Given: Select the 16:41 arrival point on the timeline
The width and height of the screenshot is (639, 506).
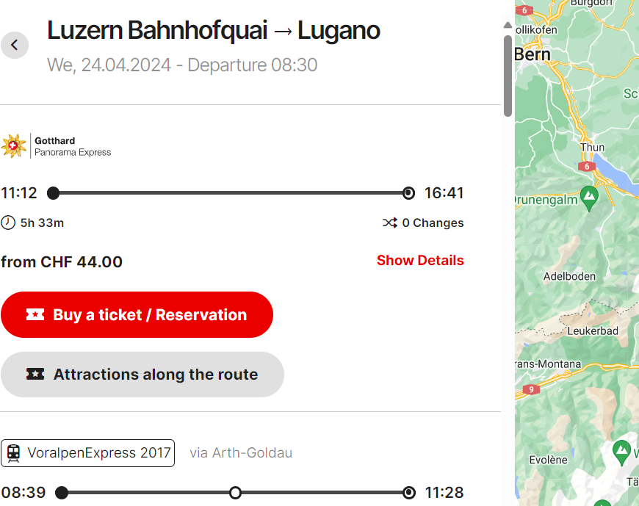Looking at the screenshot, I should pos(409,193).
